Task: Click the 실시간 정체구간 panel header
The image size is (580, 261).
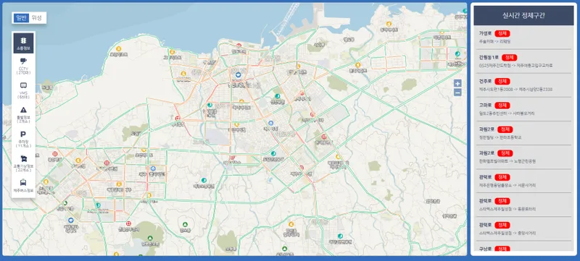Action: point(523,15)
